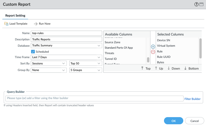206x128 pixels.
Task: Open the Database Traffic Summary dropdown
Action: point(66,46)
